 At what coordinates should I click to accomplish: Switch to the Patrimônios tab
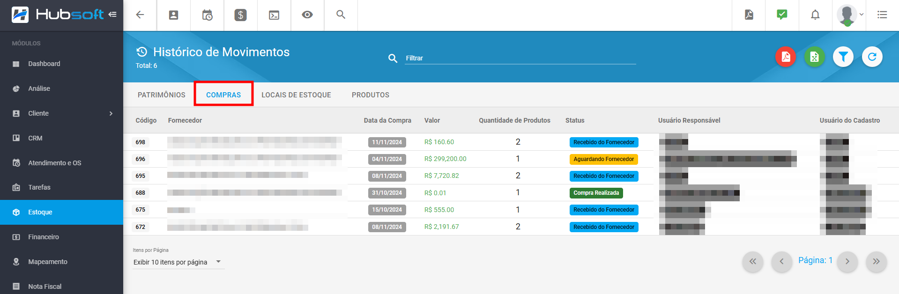(x=161, y=95)
